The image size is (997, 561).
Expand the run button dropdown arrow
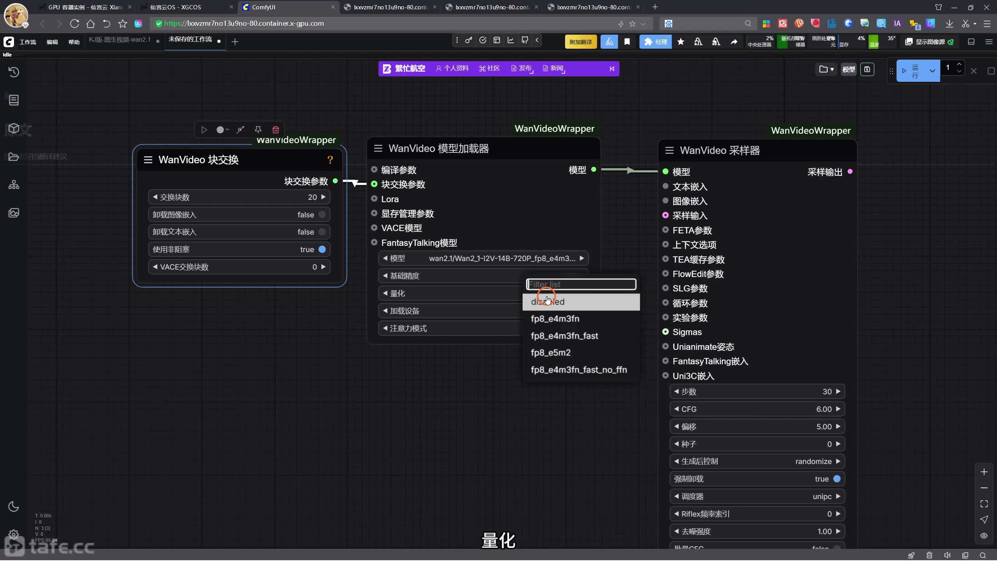932,71
